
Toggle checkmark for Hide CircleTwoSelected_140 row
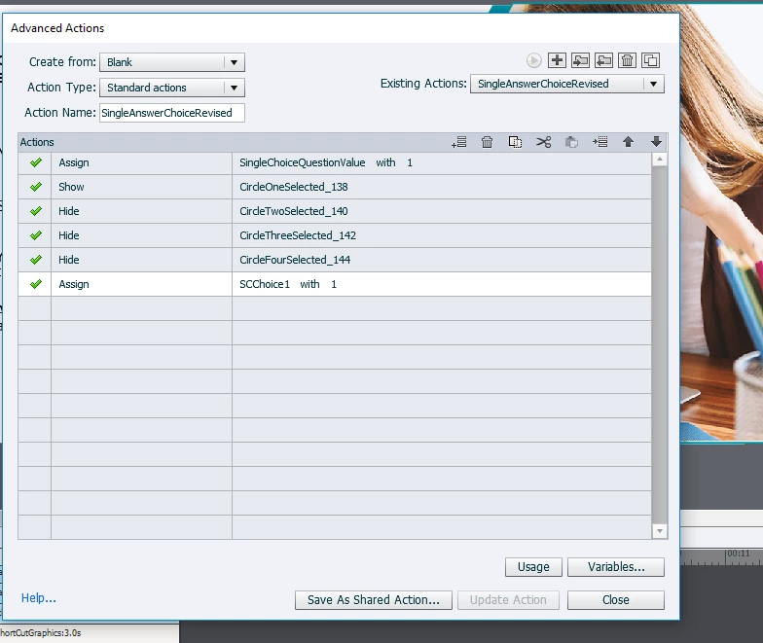(x=35, y=211)
